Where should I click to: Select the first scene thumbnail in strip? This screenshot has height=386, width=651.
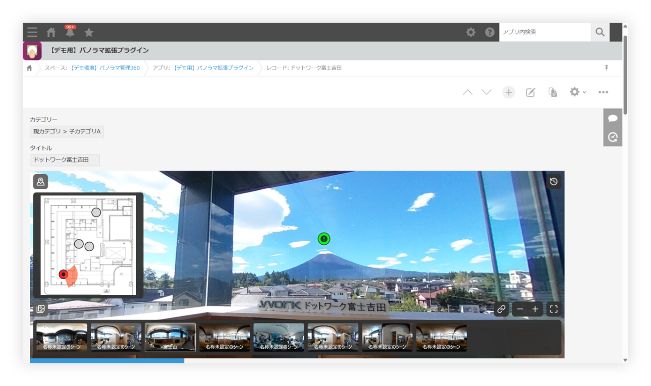point(62,337)
